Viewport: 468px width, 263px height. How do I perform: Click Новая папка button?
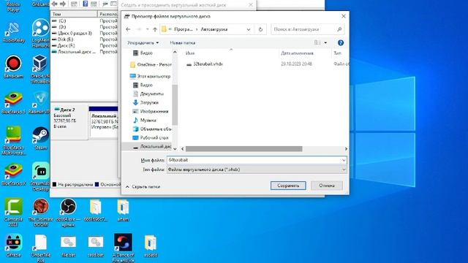(x=182, y=42)
